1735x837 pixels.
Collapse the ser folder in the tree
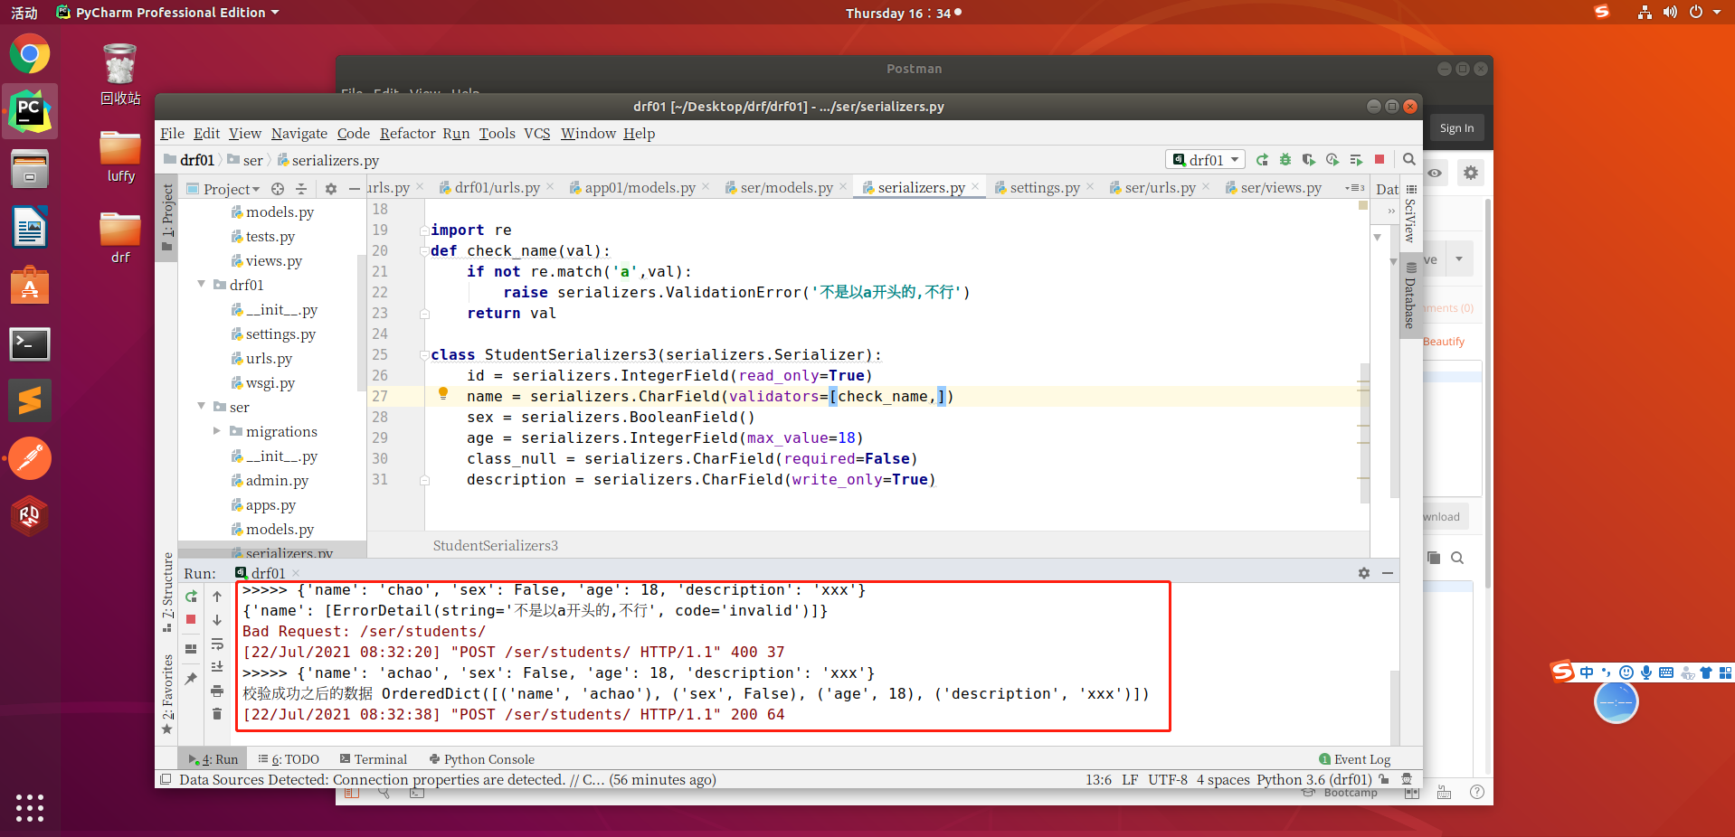pyautogui.click(x=202, y=407)
